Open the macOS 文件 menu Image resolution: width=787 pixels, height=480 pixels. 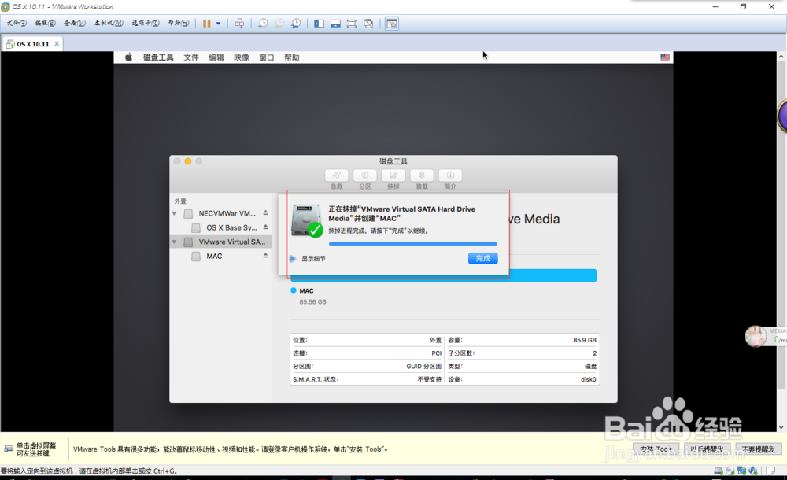point(191,57)
